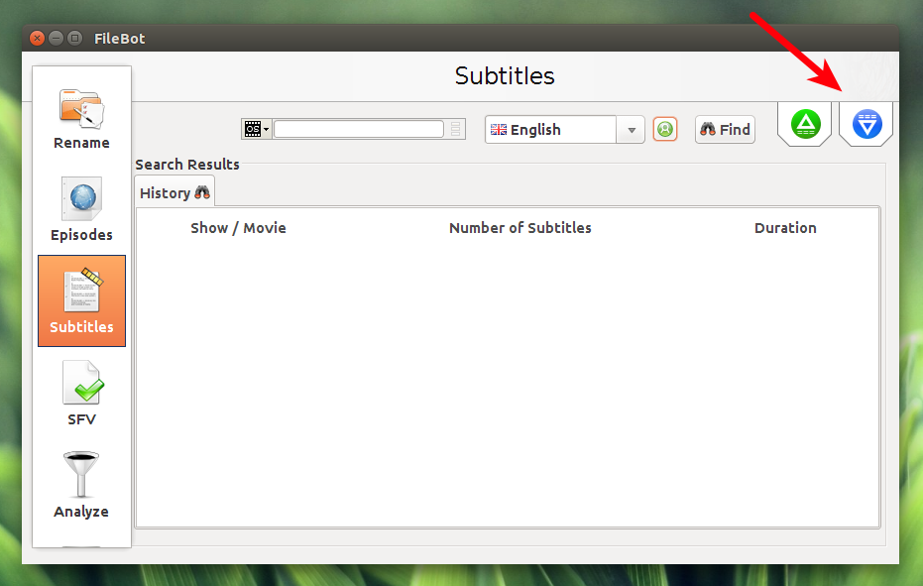Click the Show / Movie column header
This screenshot has width=923, height=586.
click(238, 228)
